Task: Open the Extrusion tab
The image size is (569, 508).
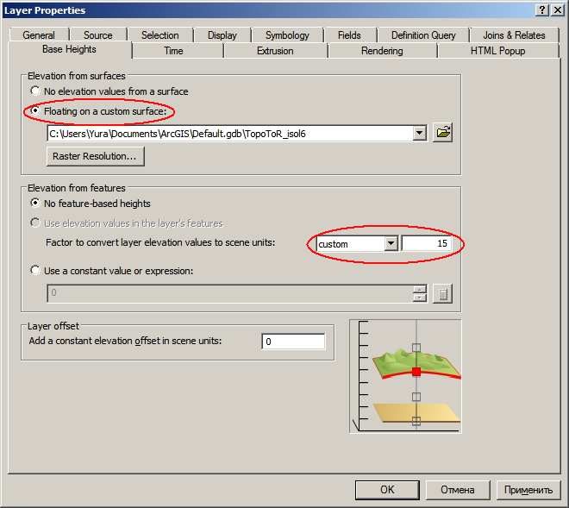Action: pos(275,51)
